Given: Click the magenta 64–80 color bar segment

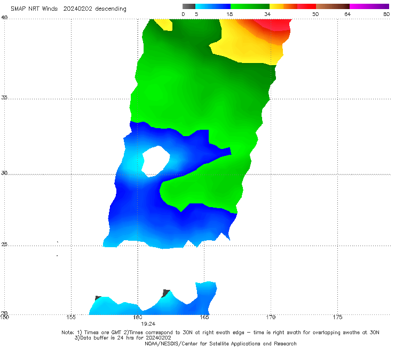Looking at the screenshot, I should tap(369, 6).
